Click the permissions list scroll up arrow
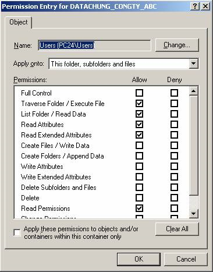The image size is (213, 272). pos(193,91)
